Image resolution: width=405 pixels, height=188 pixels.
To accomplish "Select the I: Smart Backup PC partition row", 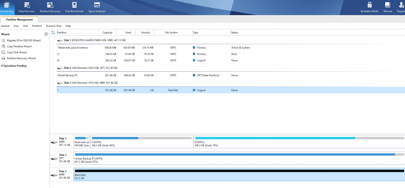I will coord(231,75).
